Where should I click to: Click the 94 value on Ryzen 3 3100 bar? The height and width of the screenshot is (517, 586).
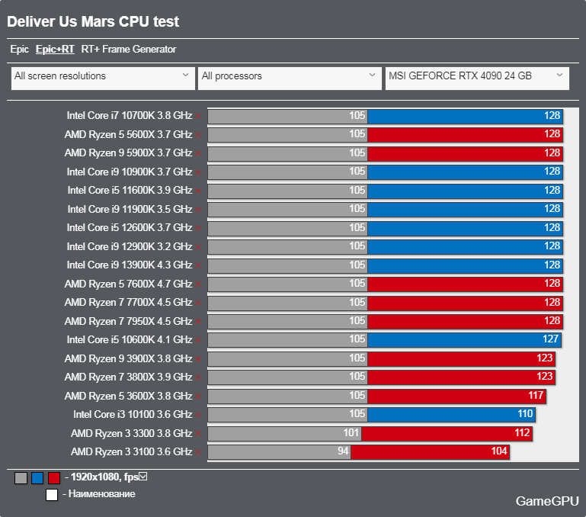(x=343, y=451)
